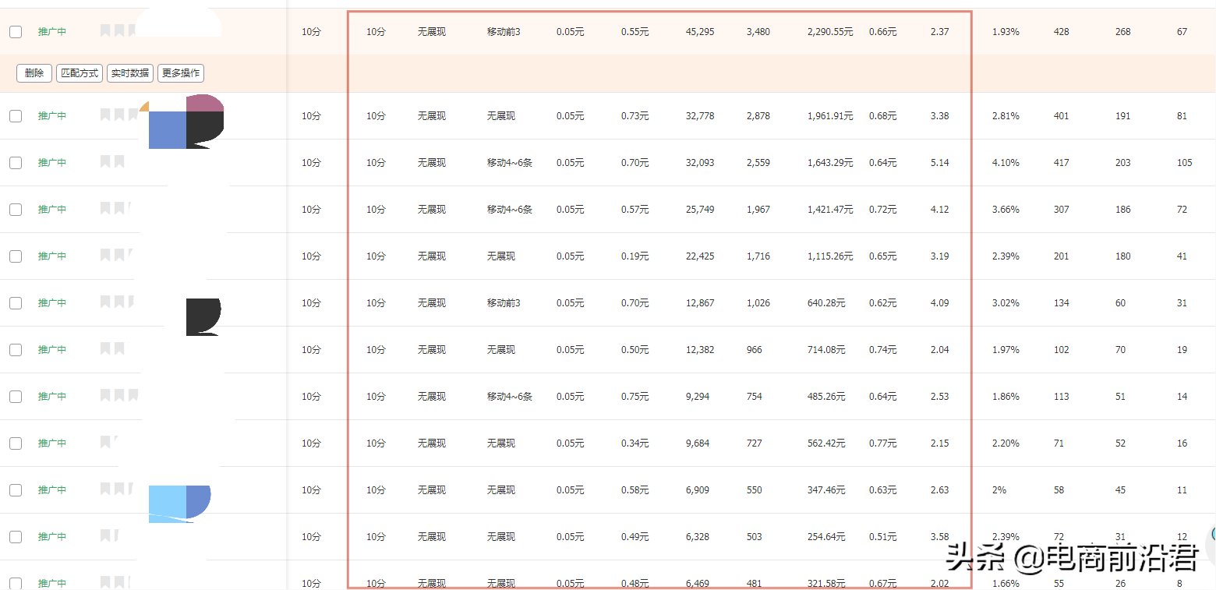Screen dimensions: 1216x590
Task: Click first bookmark tag in 6,909 impressions row
Action: (105, 489)
